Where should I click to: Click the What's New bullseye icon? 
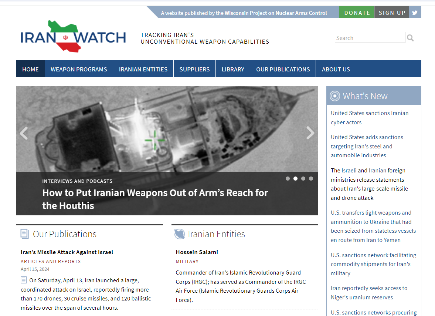[x=335, y=95]
